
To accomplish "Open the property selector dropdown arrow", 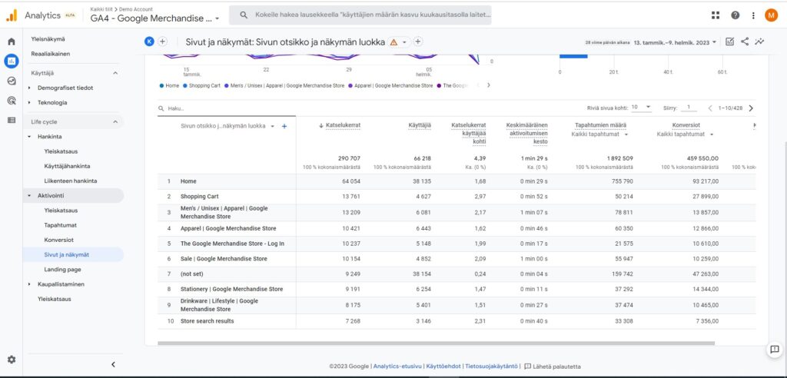I will [218, 19].
